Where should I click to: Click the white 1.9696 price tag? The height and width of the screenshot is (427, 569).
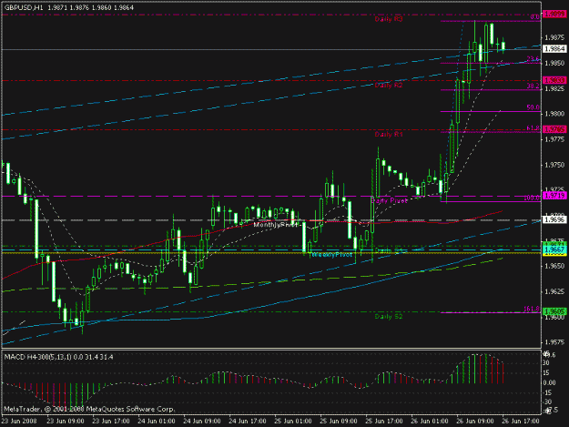click(x=554, y=219)
